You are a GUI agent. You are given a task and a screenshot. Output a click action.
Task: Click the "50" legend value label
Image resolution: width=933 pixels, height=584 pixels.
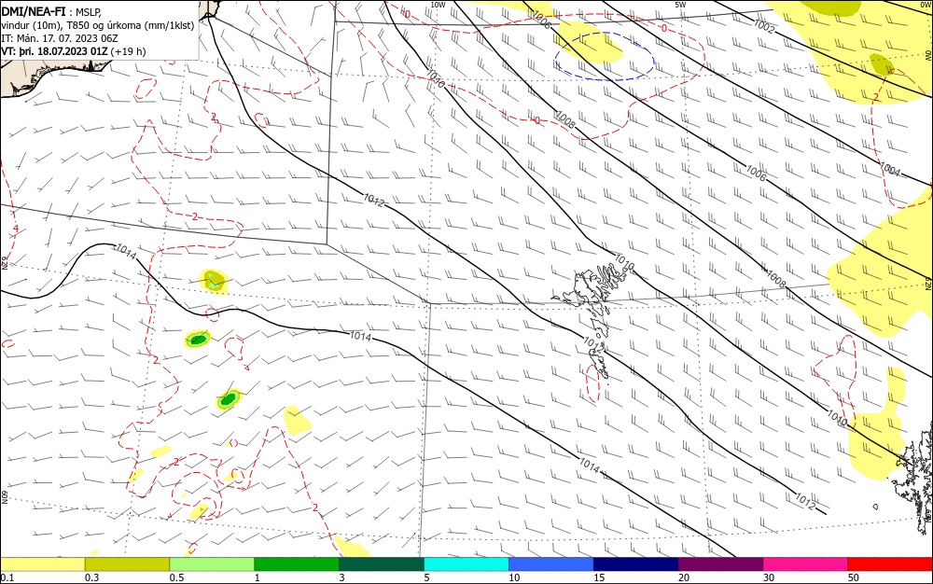(x=854, y=577)
